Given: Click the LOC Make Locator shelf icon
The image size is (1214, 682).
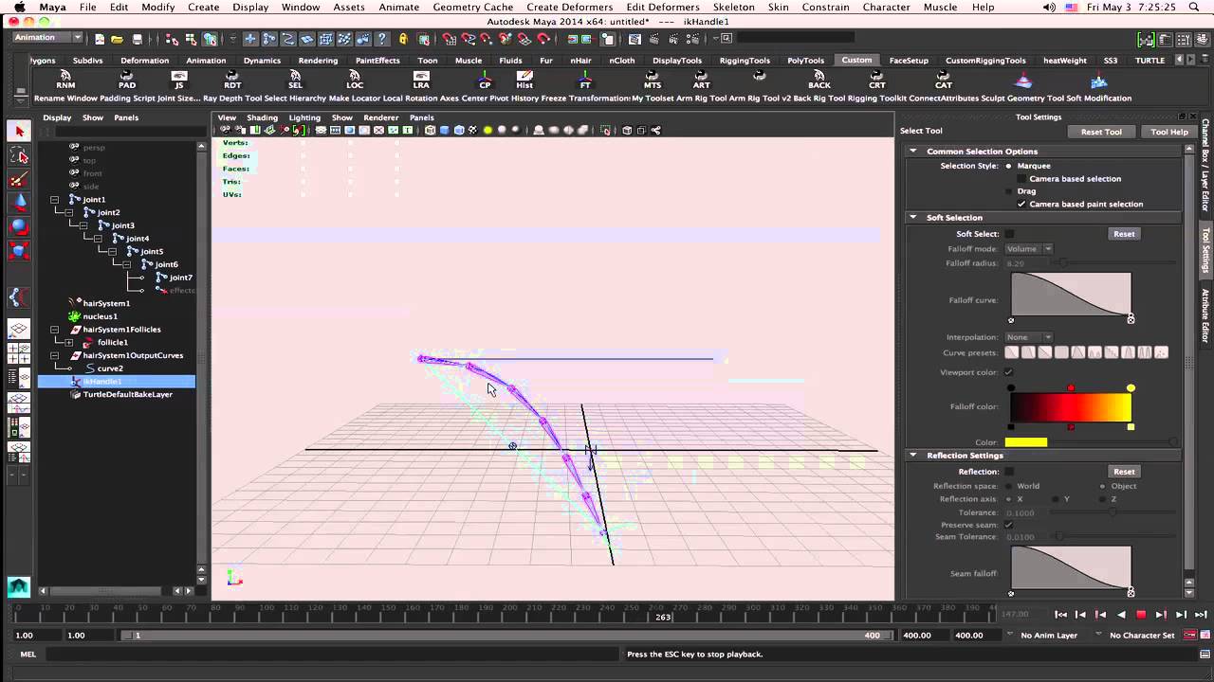Looking at the screenshot, I should click(x=354, y=80).
